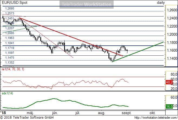This screenshot has height=120, width=178.
Task: Click the adx1(14) indicator label
Action: coord(7,93)
